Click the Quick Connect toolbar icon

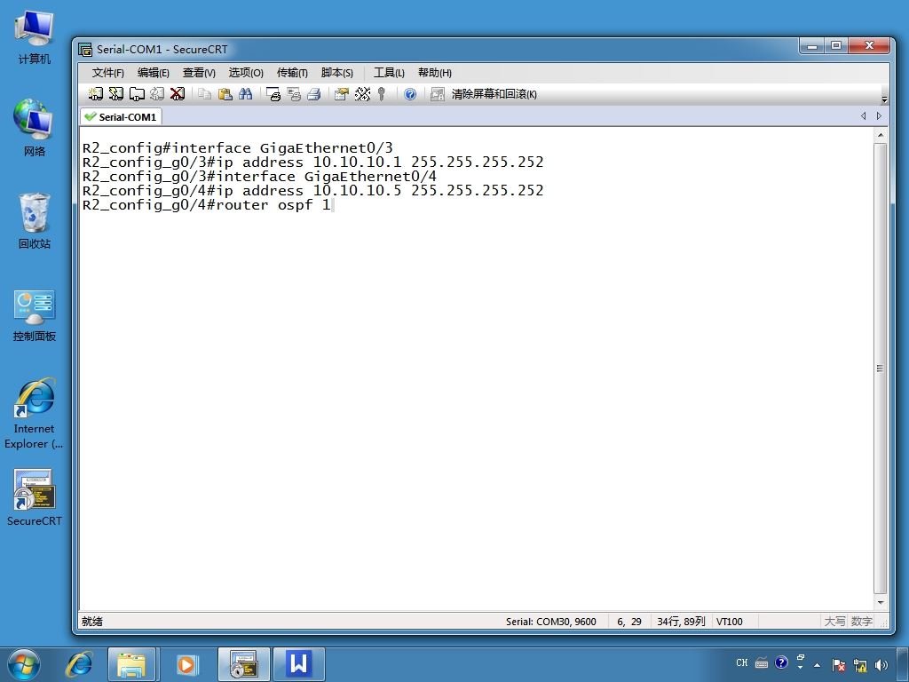116,94
